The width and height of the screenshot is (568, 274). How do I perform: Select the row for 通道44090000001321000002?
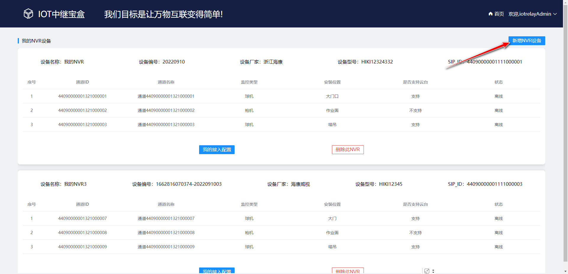(166, 110)
